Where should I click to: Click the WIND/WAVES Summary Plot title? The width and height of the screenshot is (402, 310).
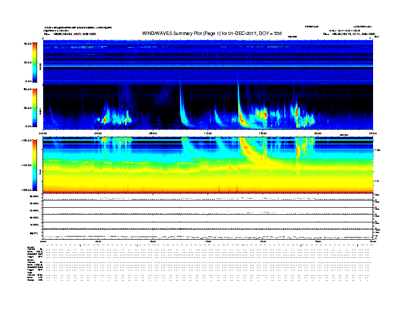click(212, 33)
